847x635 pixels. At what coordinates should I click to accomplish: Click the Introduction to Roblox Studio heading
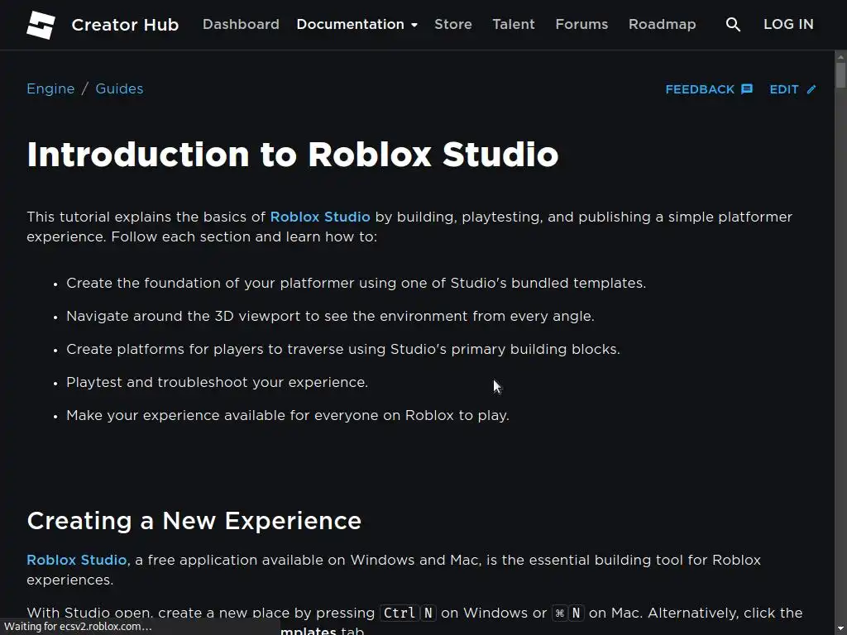[x=292, y=155]
